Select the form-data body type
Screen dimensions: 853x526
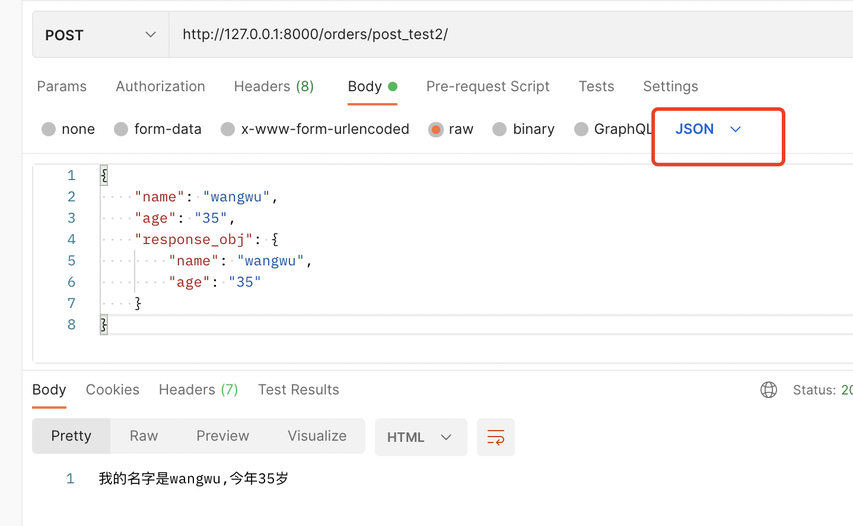point(122,129)
